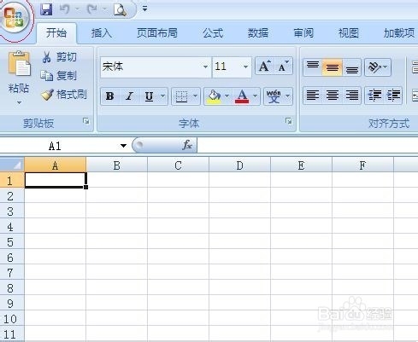Click cell A1
The height and width of the screenshot is (342, 418).
point(56,180)
